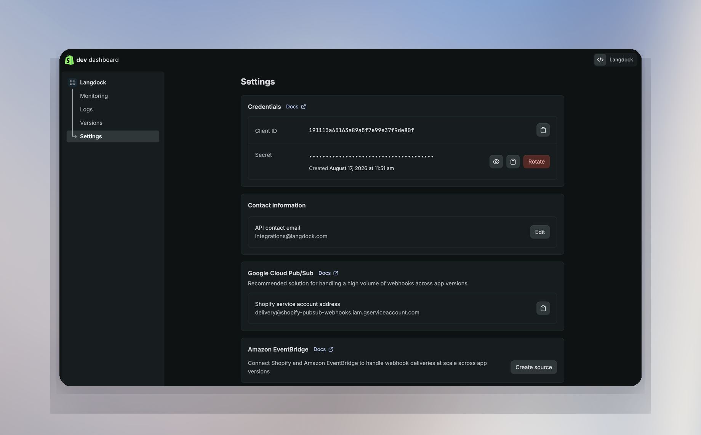Copy the Client ID to clipboard
The width and height of the screenshot is (701, 435).
tap(543, 130)
